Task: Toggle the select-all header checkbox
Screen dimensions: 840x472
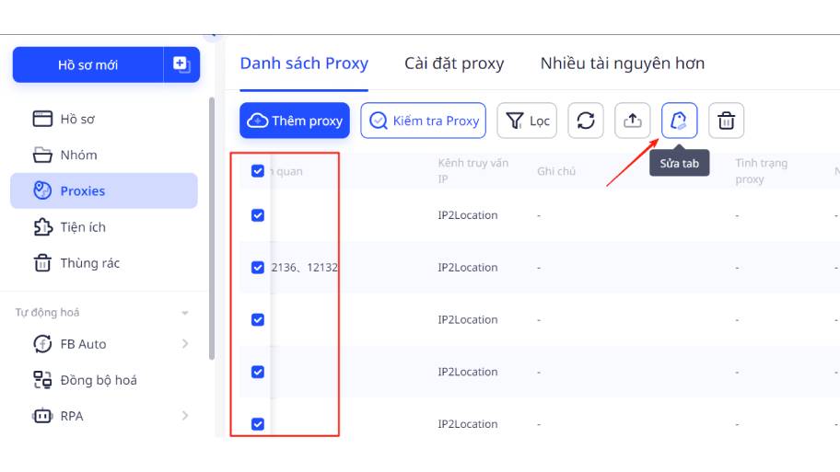Action: click(258, 171)
